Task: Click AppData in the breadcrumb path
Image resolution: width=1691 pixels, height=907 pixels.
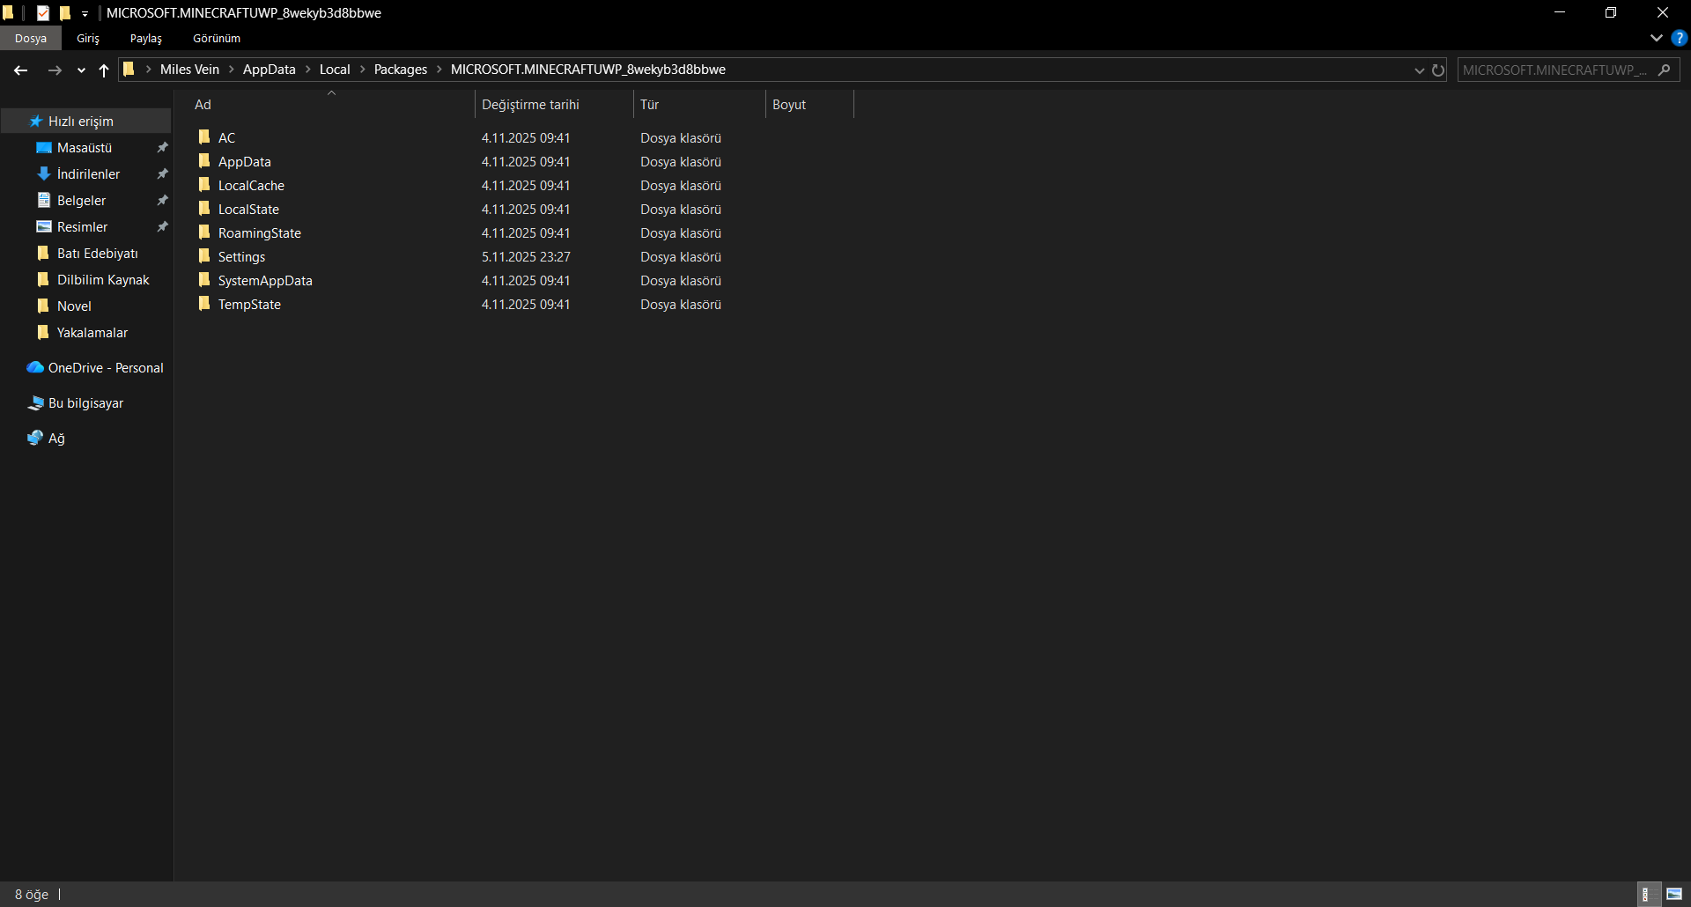Action: pyautogui.click(x=270, y=70)
